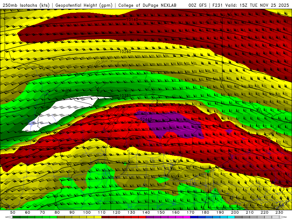Screen dimensions: 292x219
Task: Click the 10140 height contour label
Action: pos(132,20)
